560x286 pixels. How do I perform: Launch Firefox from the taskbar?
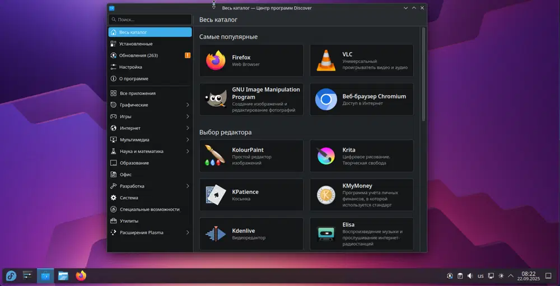point(81,275)
